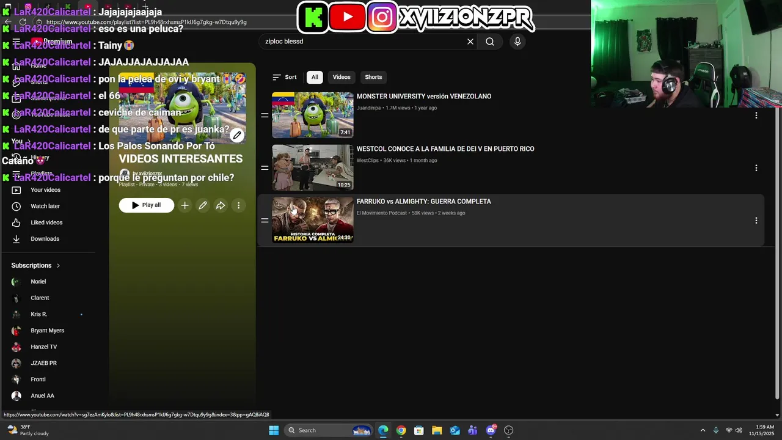This screenshot has width=782, height=440.
Task: Open Liked videos in sidebar
Action: tap(48, 222)
